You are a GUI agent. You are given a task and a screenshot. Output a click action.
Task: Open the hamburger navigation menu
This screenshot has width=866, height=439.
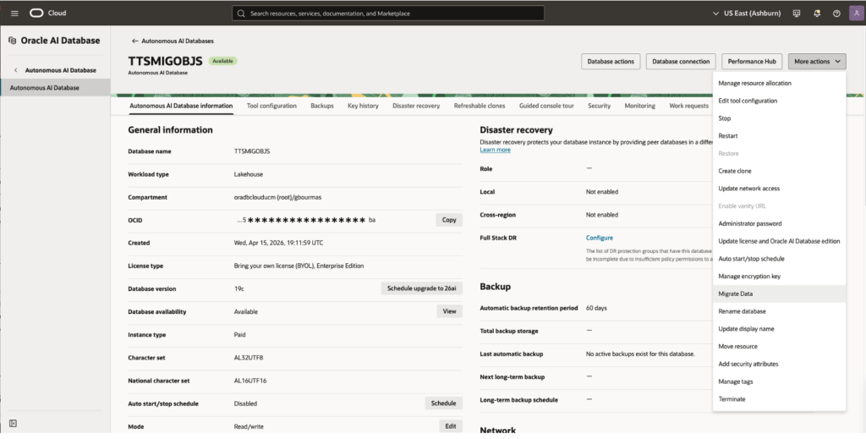(15, 14)
